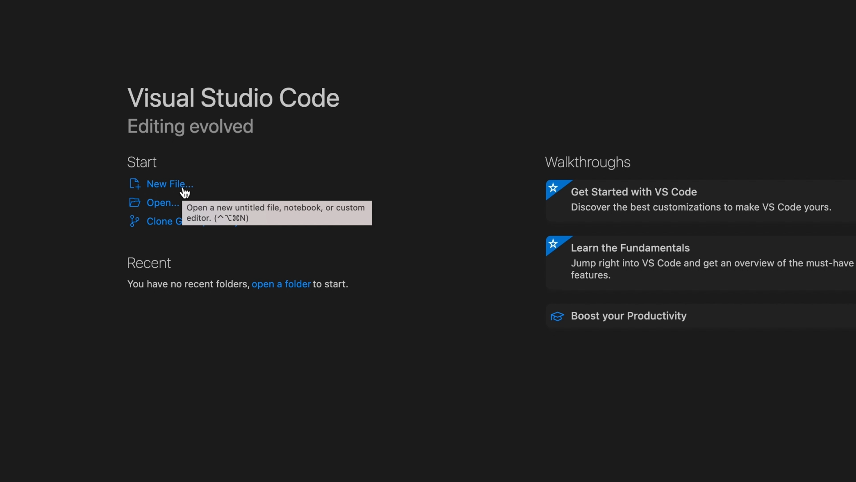
Task: Click 'Jump right into VS Code' description text
Action: point(712,269)
